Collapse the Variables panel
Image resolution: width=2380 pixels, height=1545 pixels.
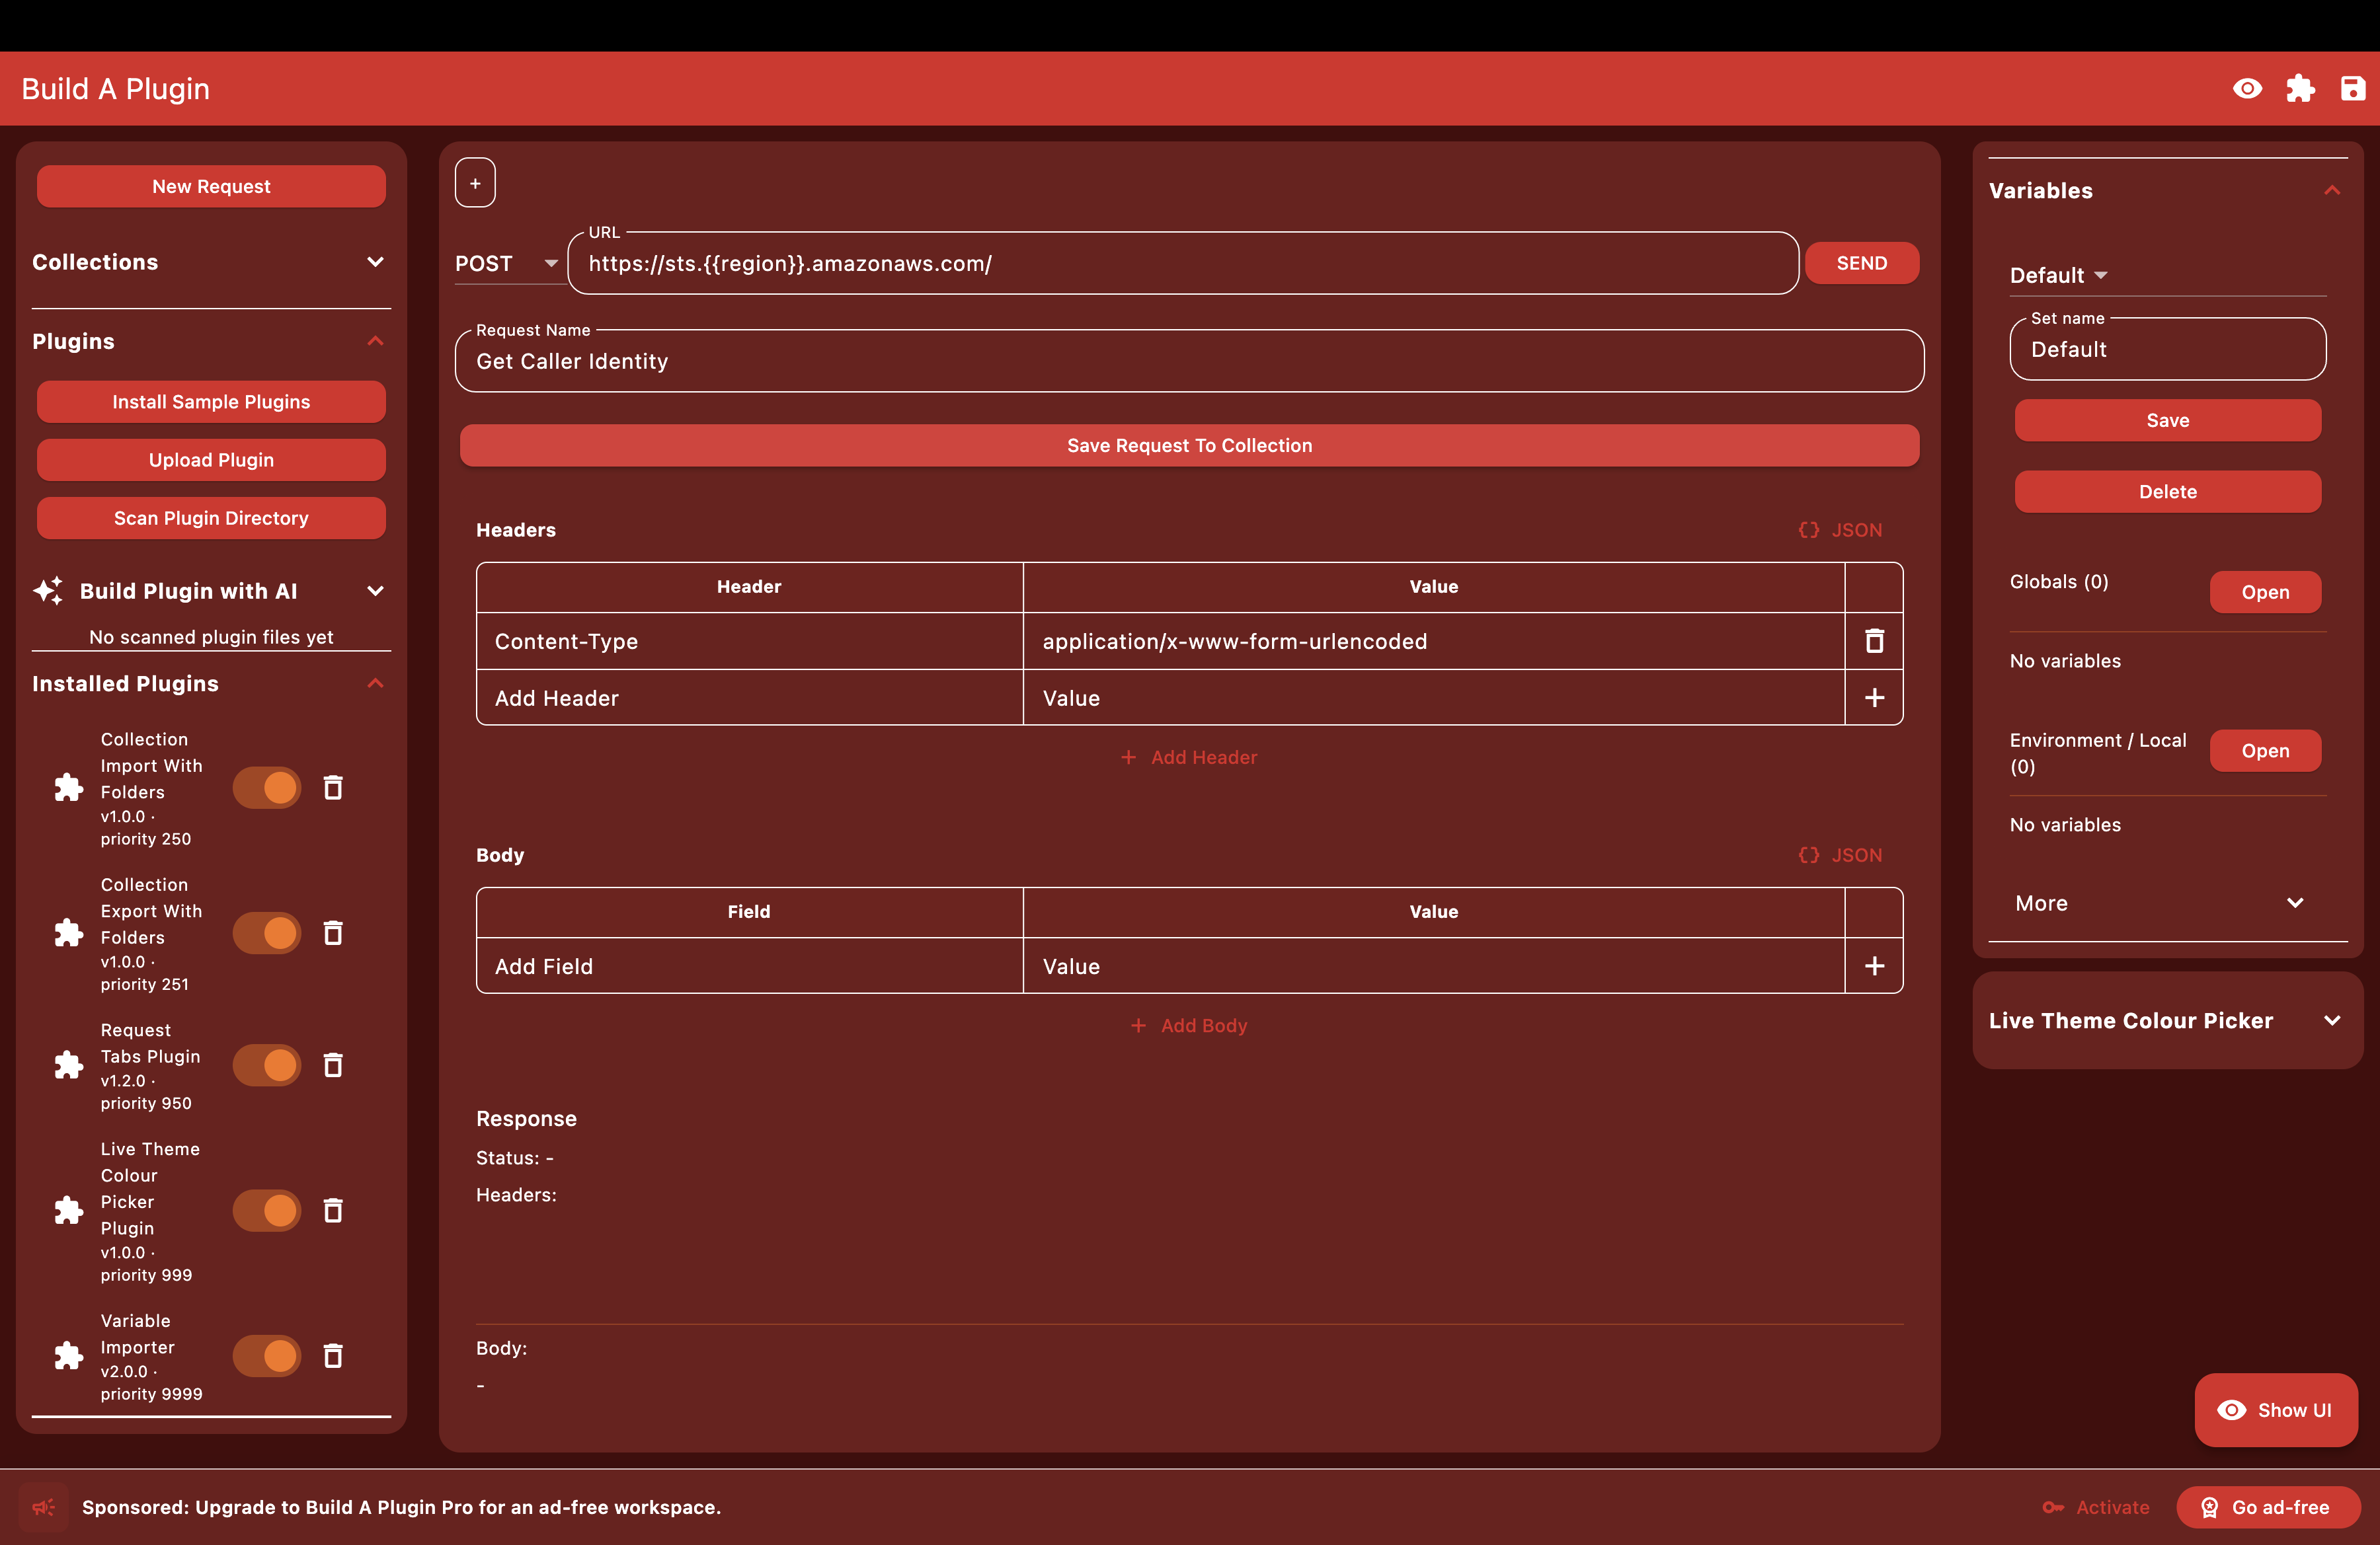2332,191
